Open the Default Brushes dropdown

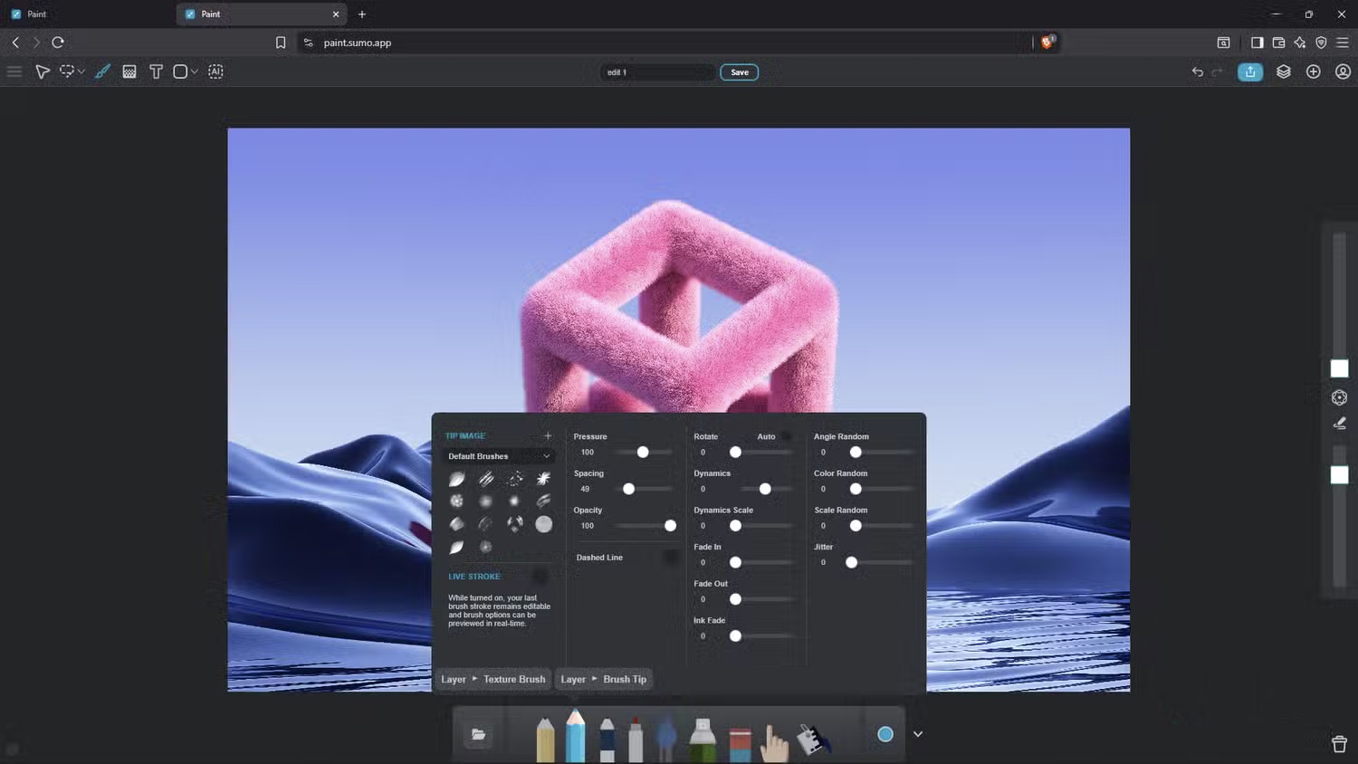(498, 456)
